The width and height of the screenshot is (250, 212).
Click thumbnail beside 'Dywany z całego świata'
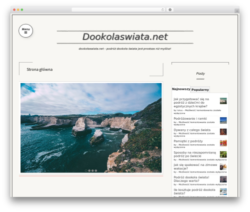pos(223,132)
